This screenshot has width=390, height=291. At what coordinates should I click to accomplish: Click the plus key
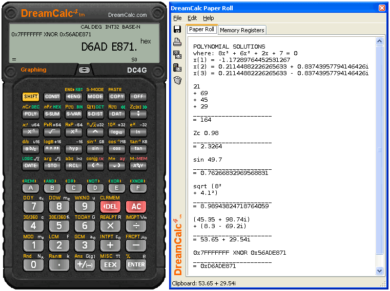pyautogui.click(x=110, y=245)
